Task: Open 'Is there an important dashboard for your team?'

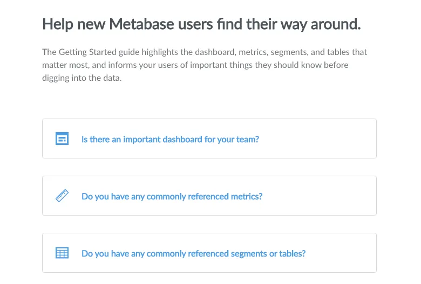Action: (170, 140)
